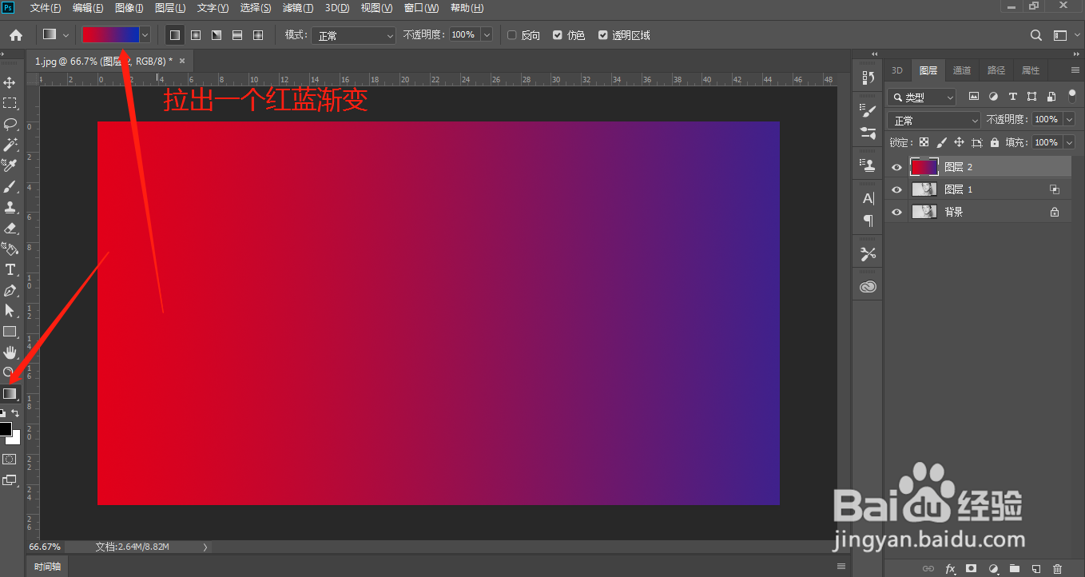This screenshot has width=1085, height=577.
Task: Select the Move tool
Action: pyautogui.click(x=10, y=82)
